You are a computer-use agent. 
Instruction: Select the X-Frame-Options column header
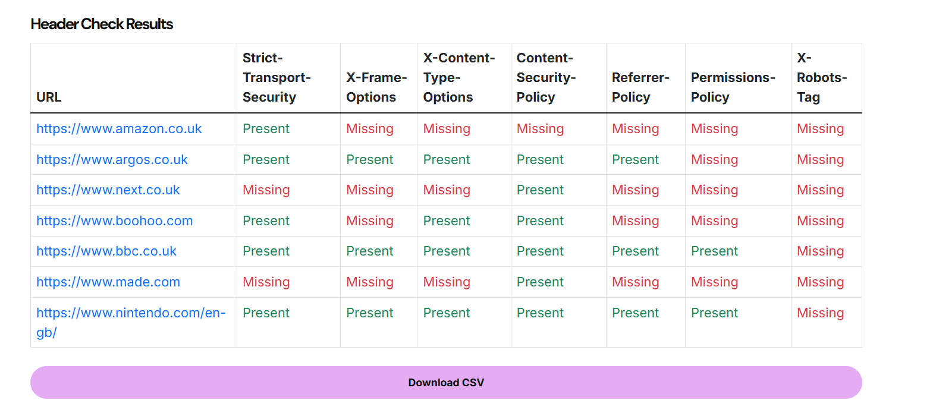376,87
